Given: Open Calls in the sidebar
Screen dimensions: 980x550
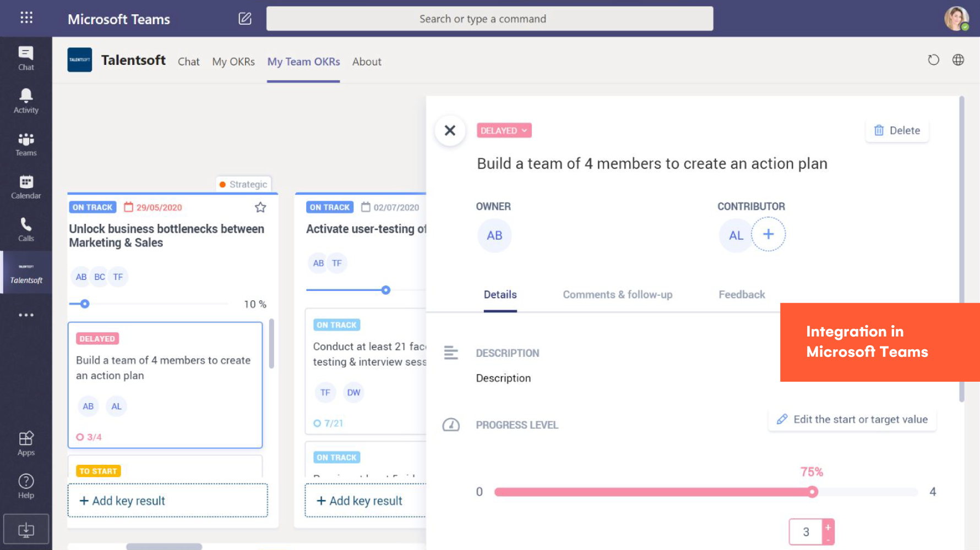Looking at the screenshot, I should [x=26, y=230].
